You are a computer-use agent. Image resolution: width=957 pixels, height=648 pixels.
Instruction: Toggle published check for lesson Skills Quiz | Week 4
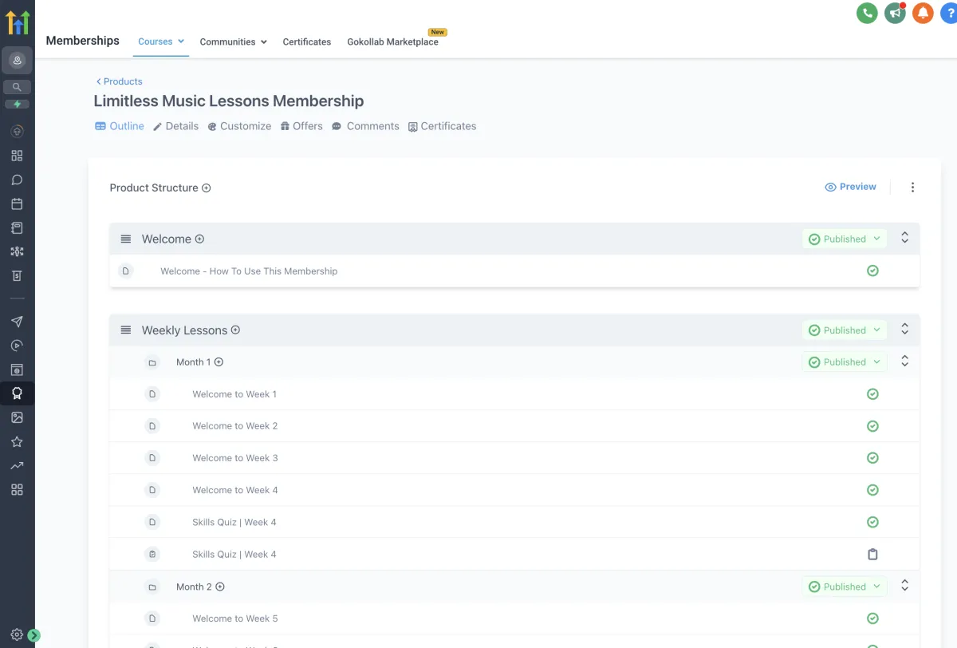pos(872,522)
